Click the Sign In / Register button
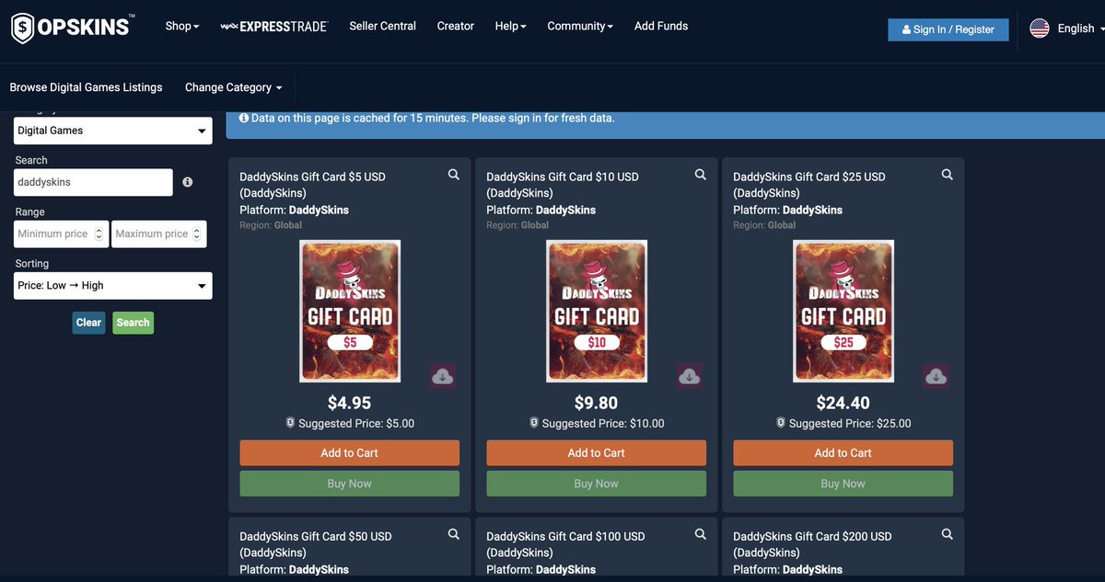 (x=948, y=29)
